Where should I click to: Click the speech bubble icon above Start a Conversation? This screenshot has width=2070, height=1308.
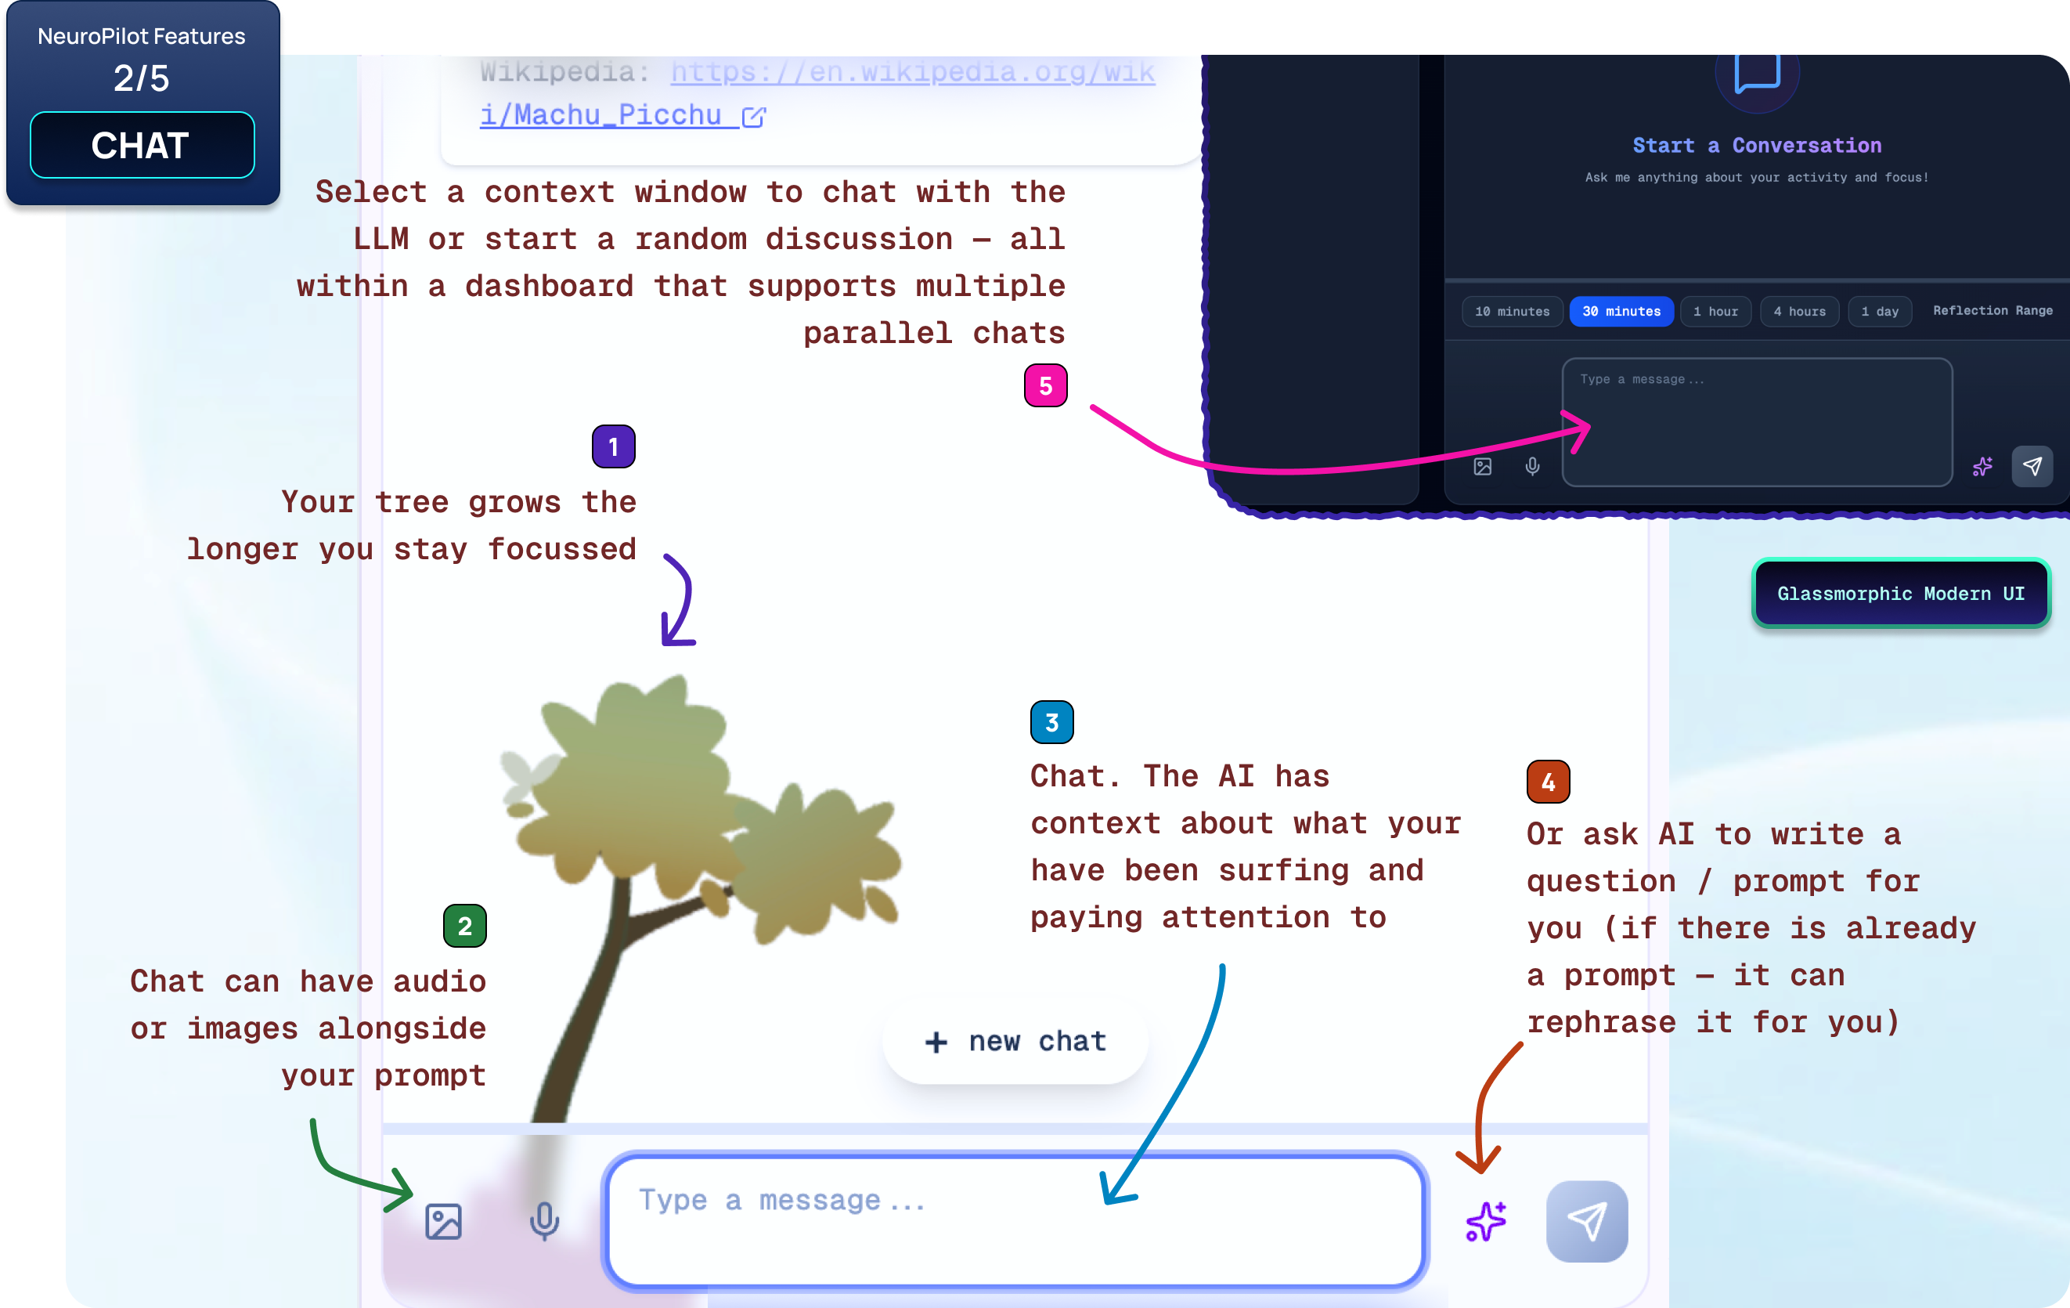tap(1757, 73)
